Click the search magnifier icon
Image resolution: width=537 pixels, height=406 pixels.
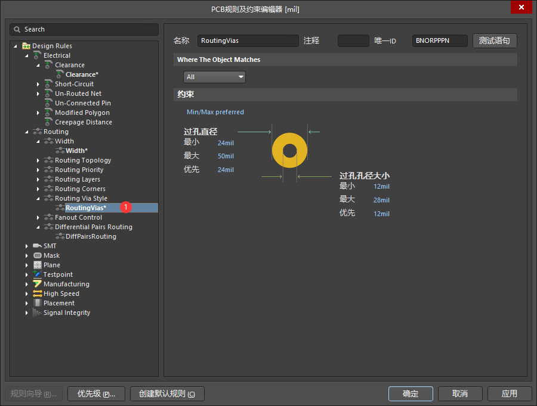pos(17,29)
